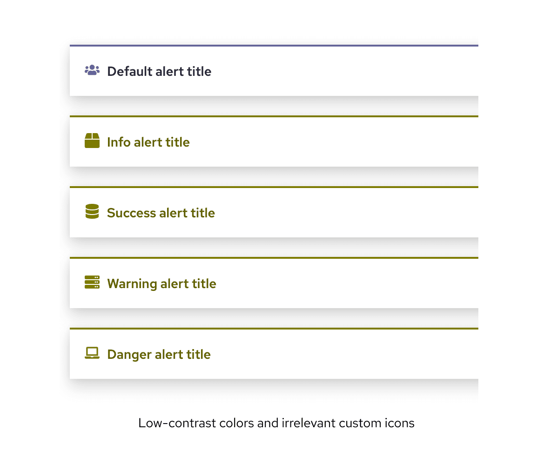This screenshot has height=471, width=537.
Task: Click the server icon in Warning alert
Action: [92, 283]
